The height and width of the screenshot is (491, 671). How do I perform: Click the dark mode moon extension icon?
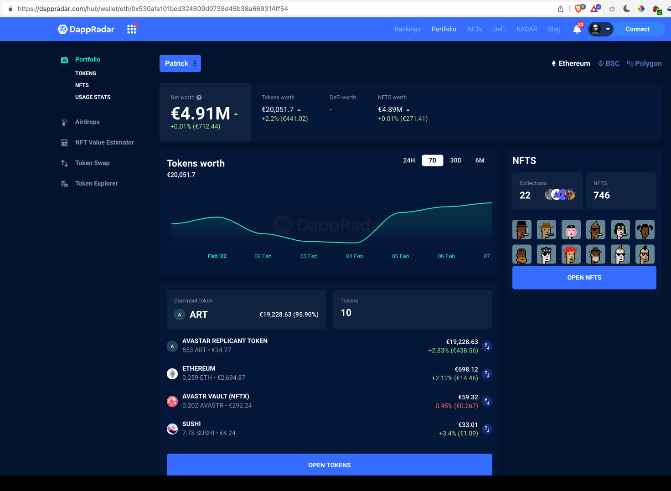(x=627, y=9)
